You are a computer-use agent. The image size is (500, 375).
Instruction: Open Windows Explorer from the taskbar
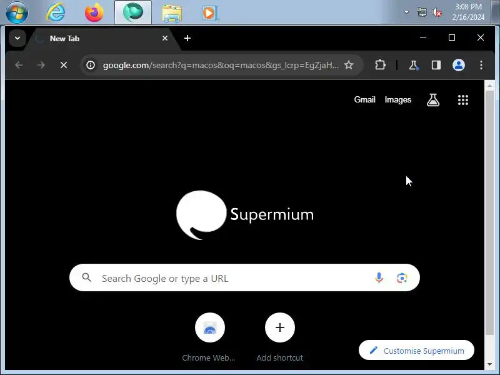click(x=172, y=13)
